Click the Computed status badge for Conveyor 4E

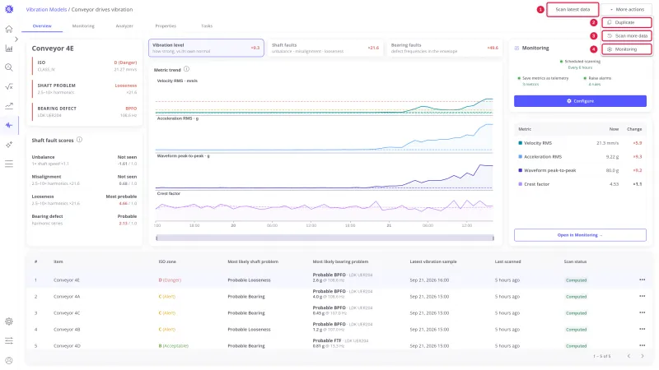576,280
